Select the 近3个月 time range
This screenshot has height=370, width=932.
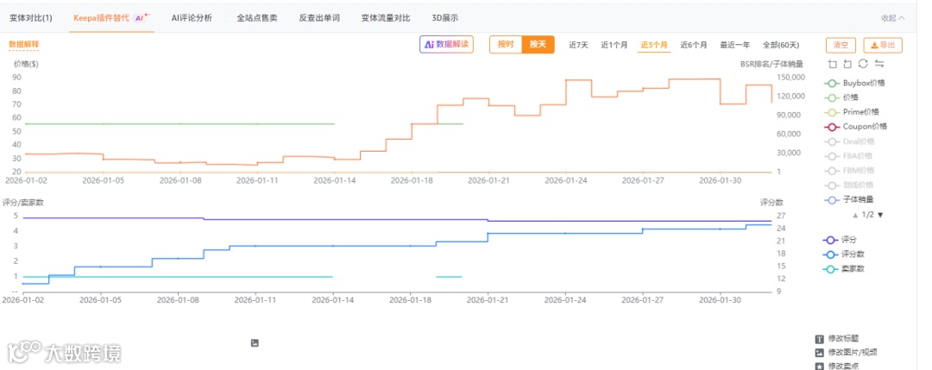(x=654, y=45)
